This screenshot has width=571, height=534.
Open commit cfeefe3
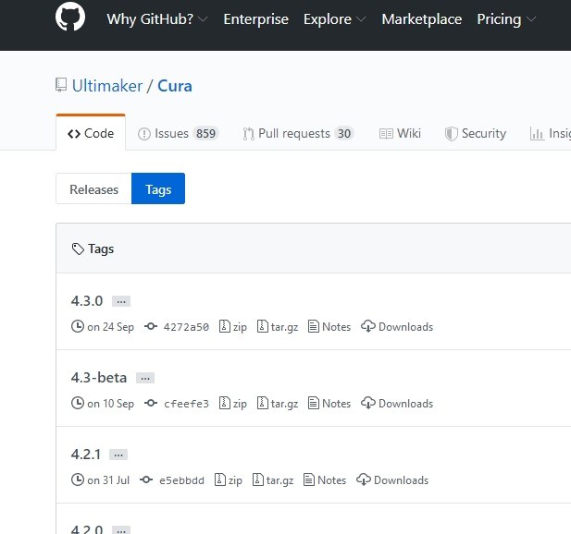(x=186, y=404)
